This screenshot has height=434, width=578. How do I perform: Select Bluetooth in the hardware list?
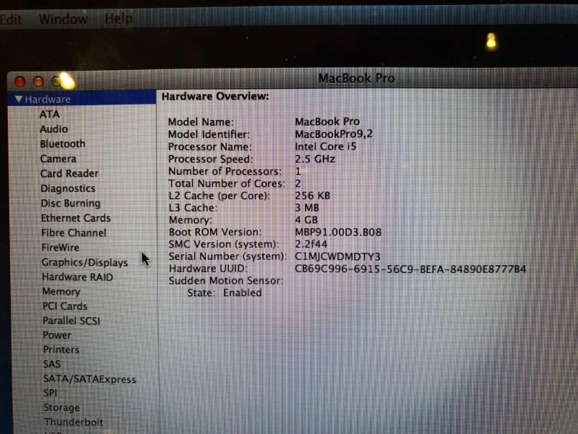click(63, 144)
